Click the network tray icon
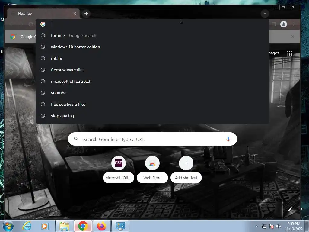 click(x=264, y=226)
